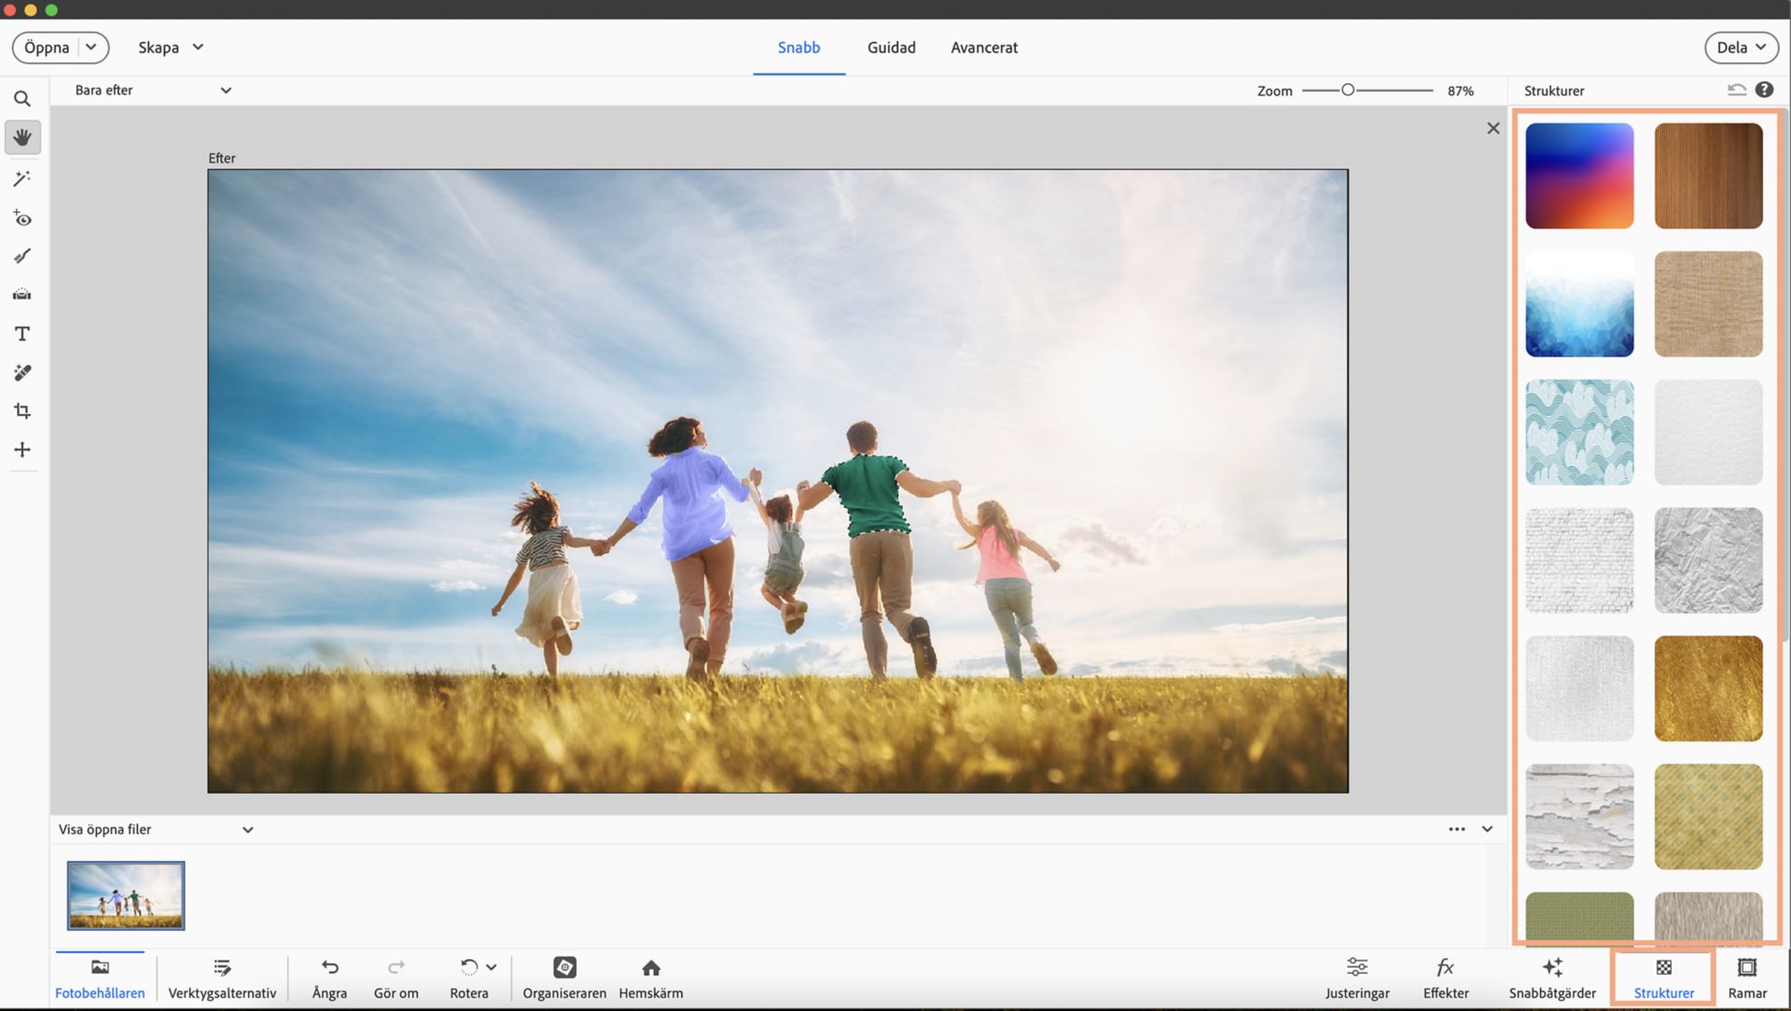Click the 87% zoom value field

1461,90
